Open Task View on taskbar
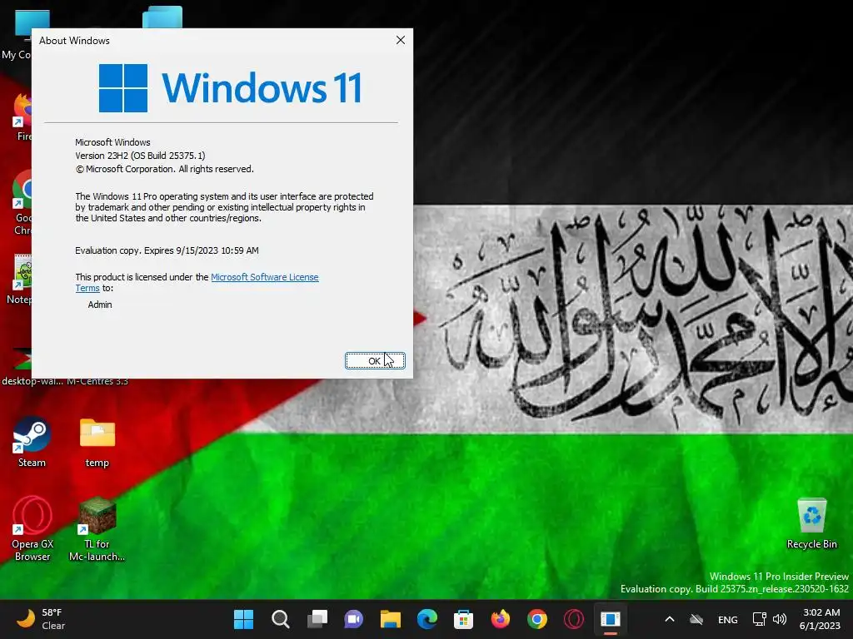 coord(317,619)
